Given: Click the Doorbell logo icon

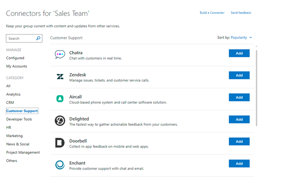Looking at the screenshot, I should pyautogui.click(x=60, y=143).
